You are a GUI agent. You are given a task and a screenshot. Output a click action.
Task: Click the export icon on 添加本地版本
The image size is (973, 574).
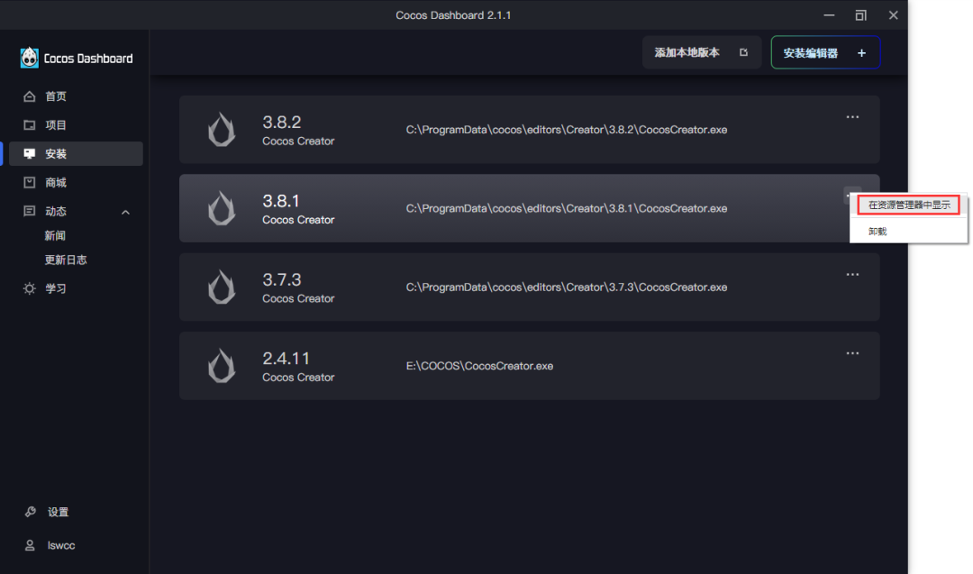(x=743, y=53)
